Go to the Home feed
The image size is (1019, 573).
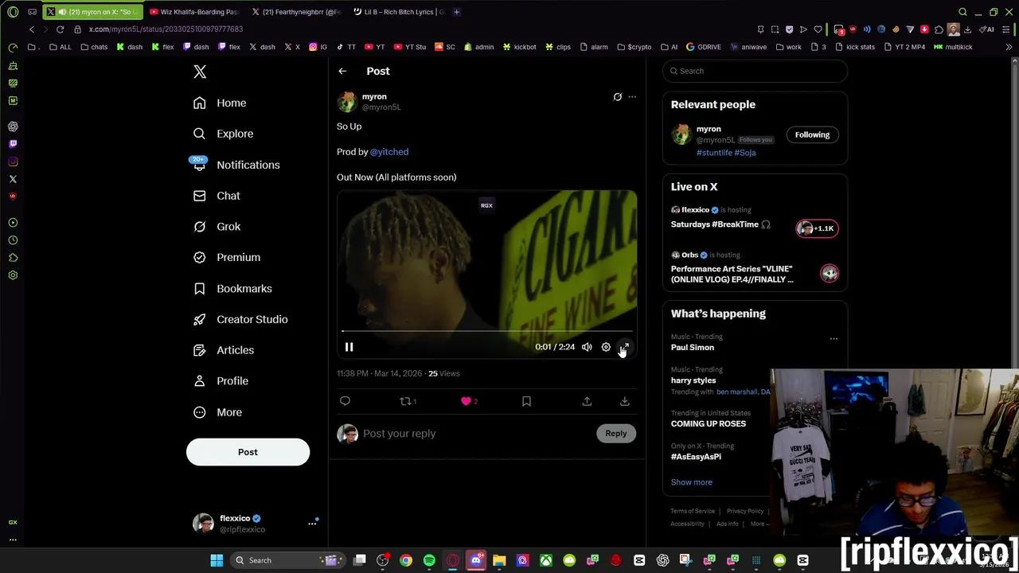click(x=221, y=103)
